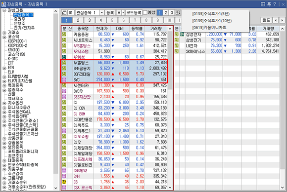Expand the 테마종목 tree node
287x192 pixels.
pyautogui.click(x=4, y=160)
